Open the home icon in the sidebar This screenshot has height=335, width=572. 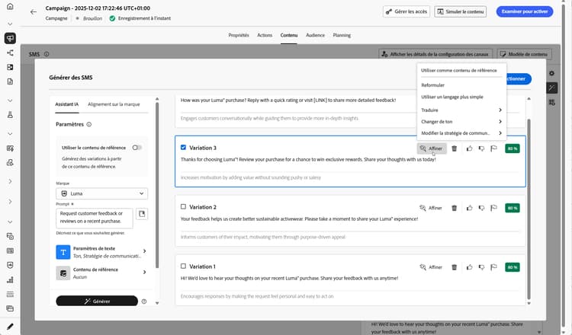point(10,6)
